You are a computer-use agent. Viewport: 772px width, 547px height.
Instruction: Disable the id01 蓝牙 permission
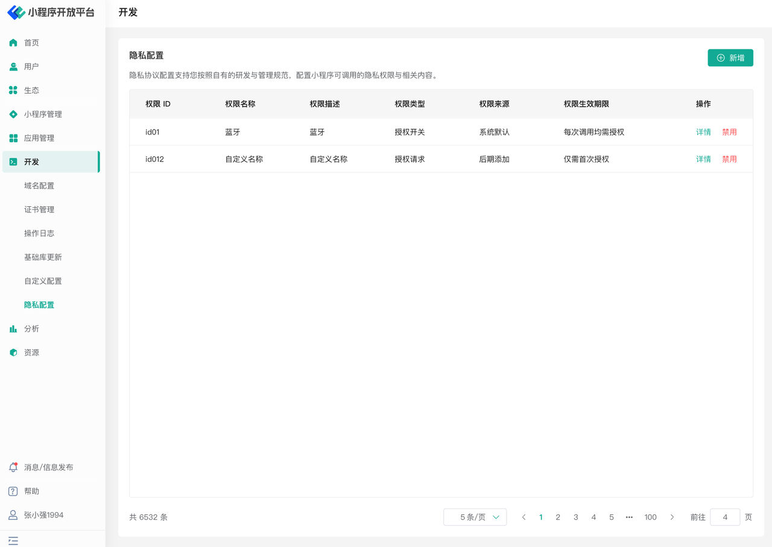click(729, 132)
